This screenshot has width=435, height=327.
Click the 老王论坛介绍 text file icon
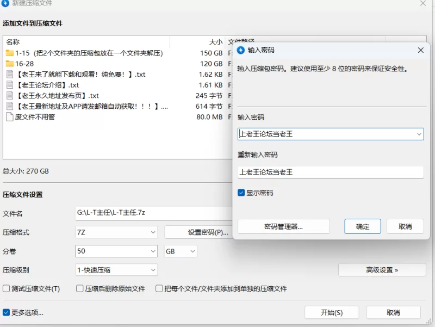tap(9, 85)
